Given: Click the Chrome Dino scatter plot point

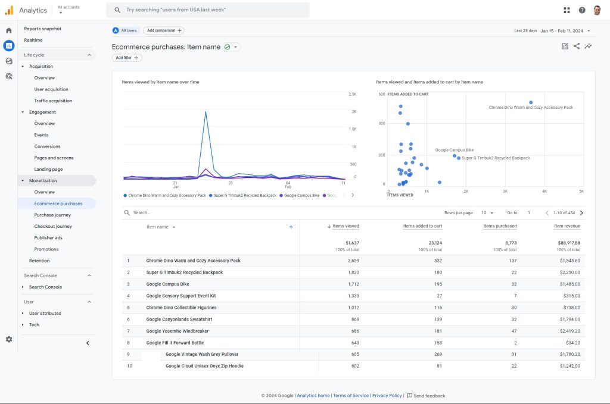Looking at the screenshot, I should tap(531, 102).
